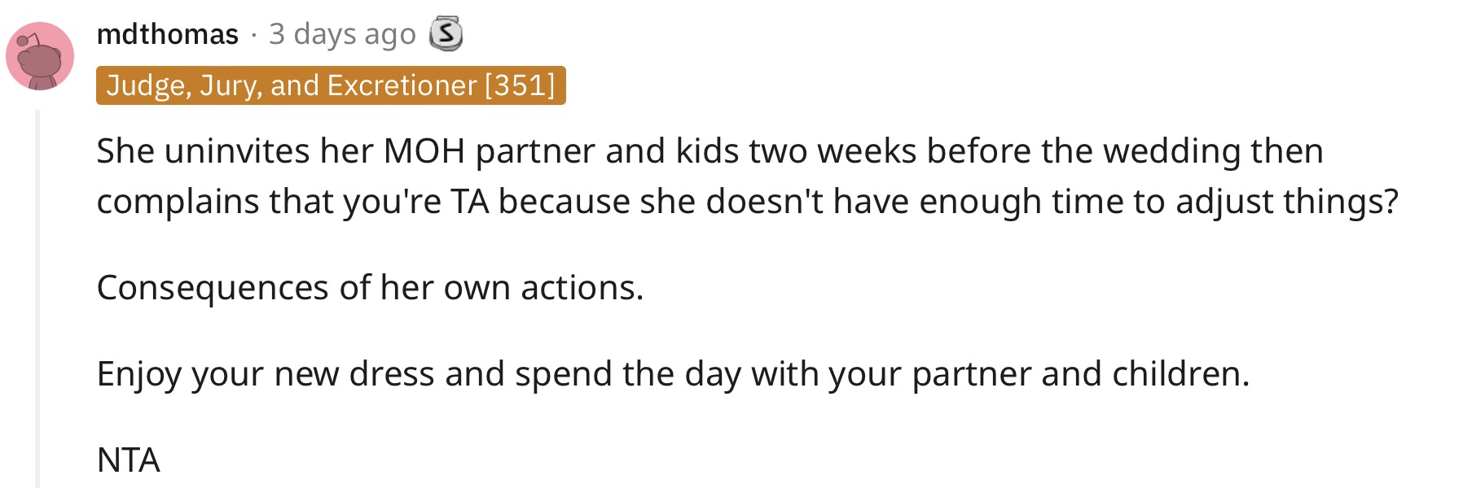
Task: Click the "[351]" count inside the flair
Action: pyautogui.click(x=520, y=85)
